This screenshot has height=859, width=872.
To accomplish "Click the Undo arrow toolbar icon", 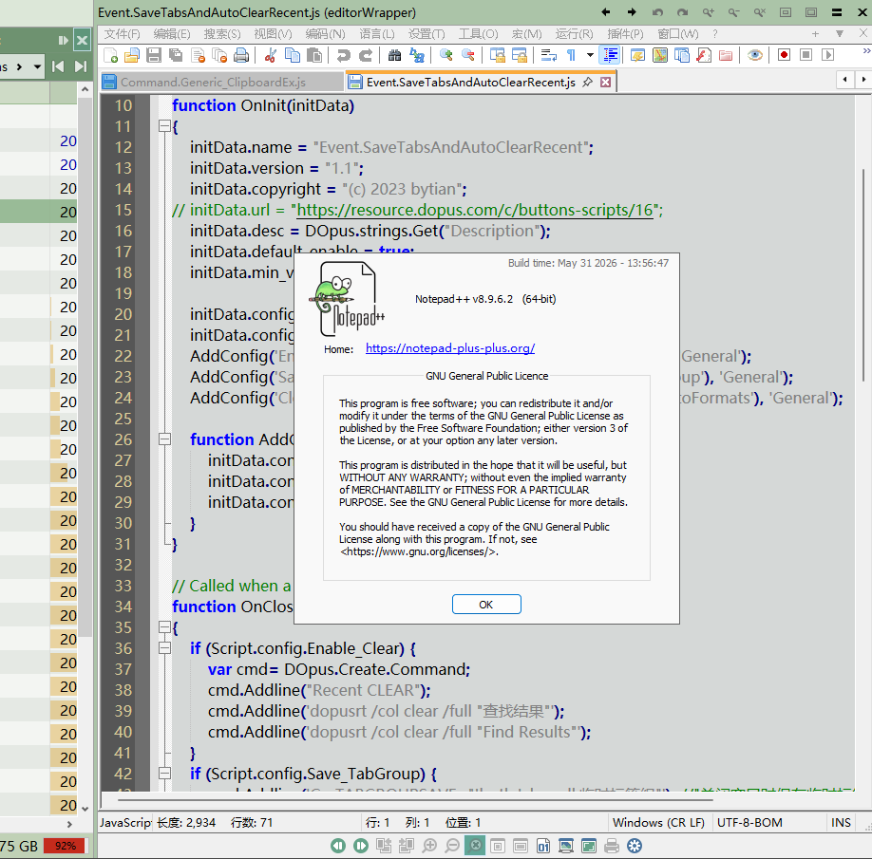I will point(344,55).
